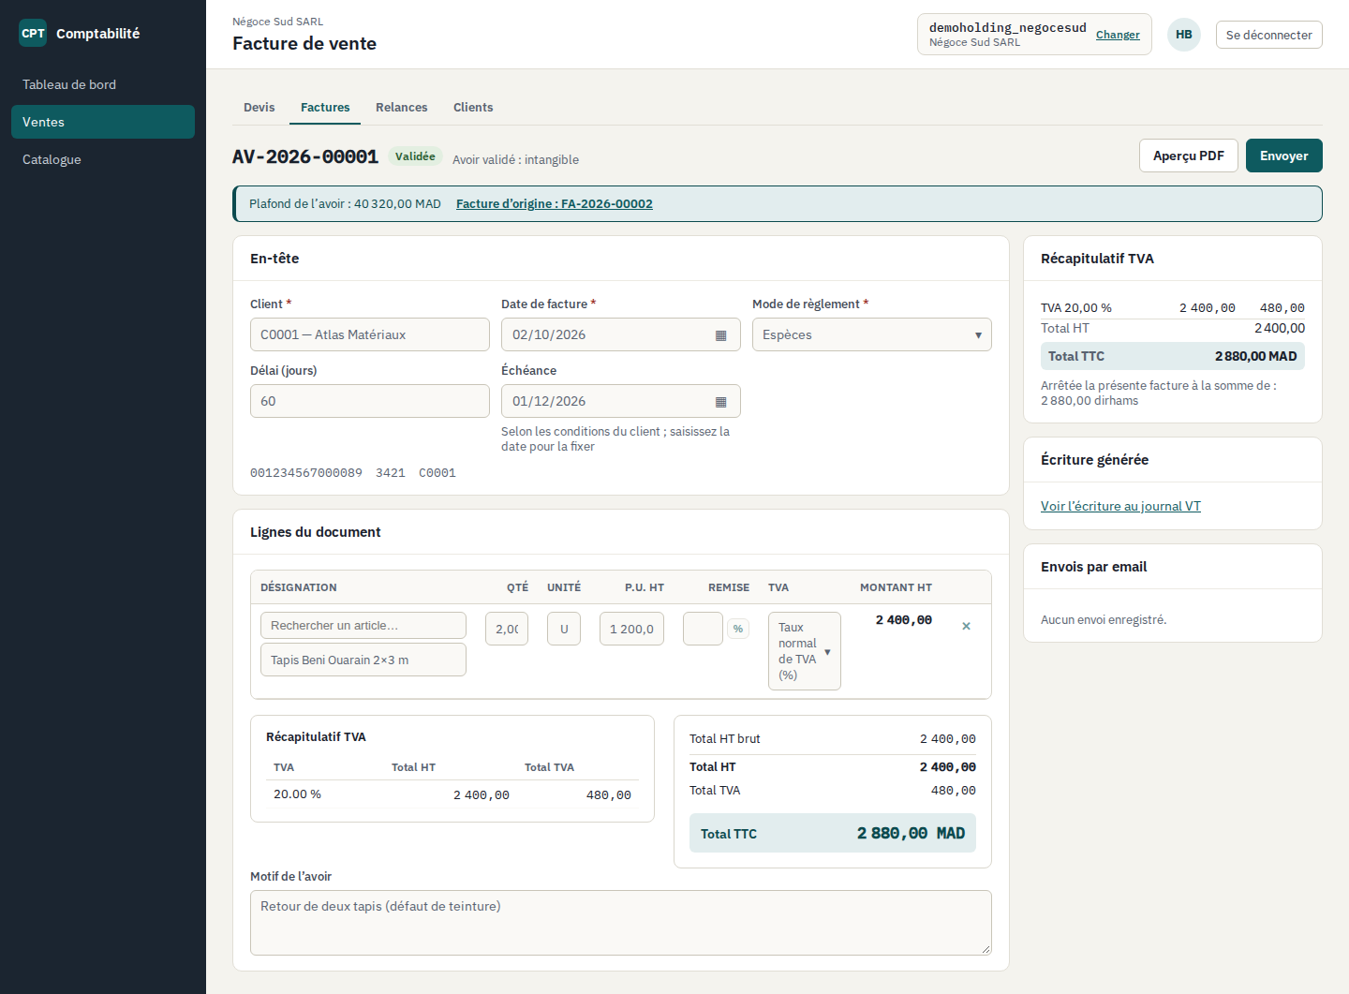The width and height of the screenshot is (1349, 994).
Task: Remove the Tapis Beni Ouarain line item
Action: point(966,626)
